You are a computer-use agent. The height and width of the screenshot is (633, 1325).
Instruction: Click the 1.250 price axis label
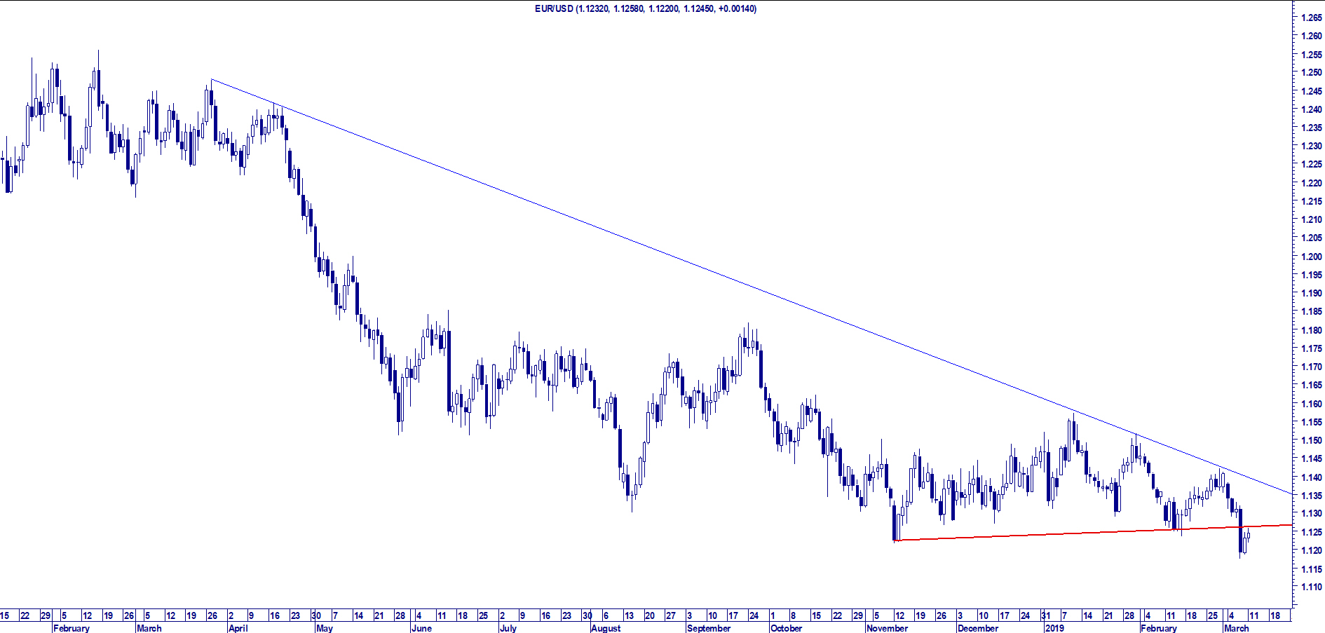1311,72
